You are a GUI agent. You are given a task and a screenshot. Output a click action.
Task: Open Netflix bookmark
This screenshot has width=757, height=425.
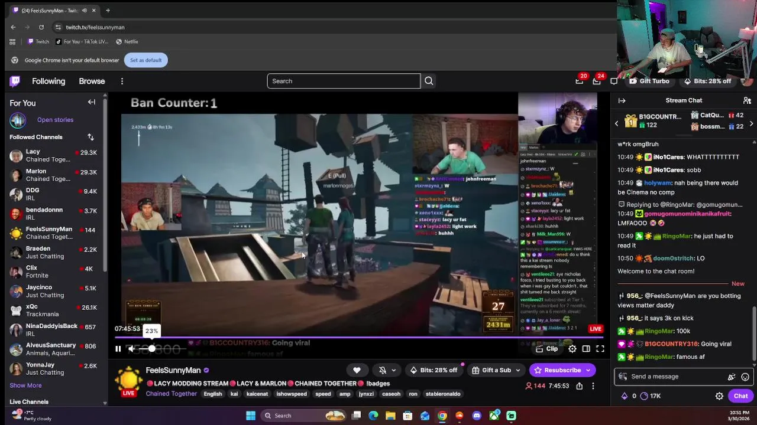point(127,41)
